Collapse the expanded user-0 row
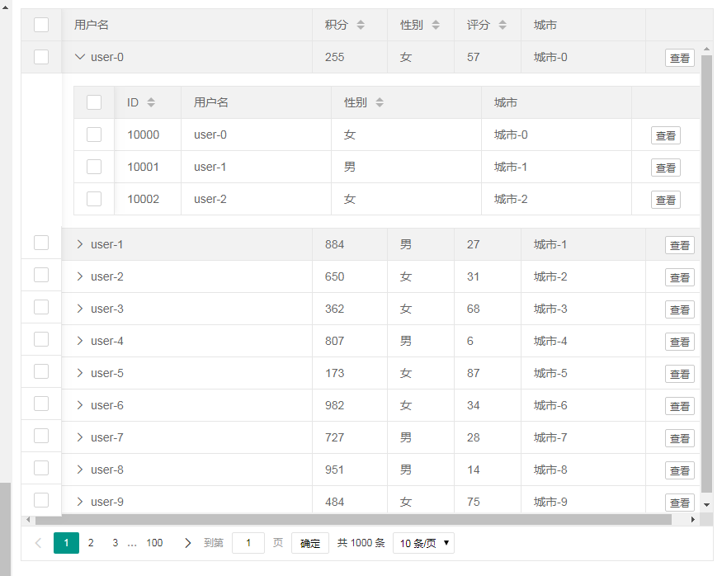Viewport: 722px width, 576px height. pyautogui.click(x=80, y=58)
